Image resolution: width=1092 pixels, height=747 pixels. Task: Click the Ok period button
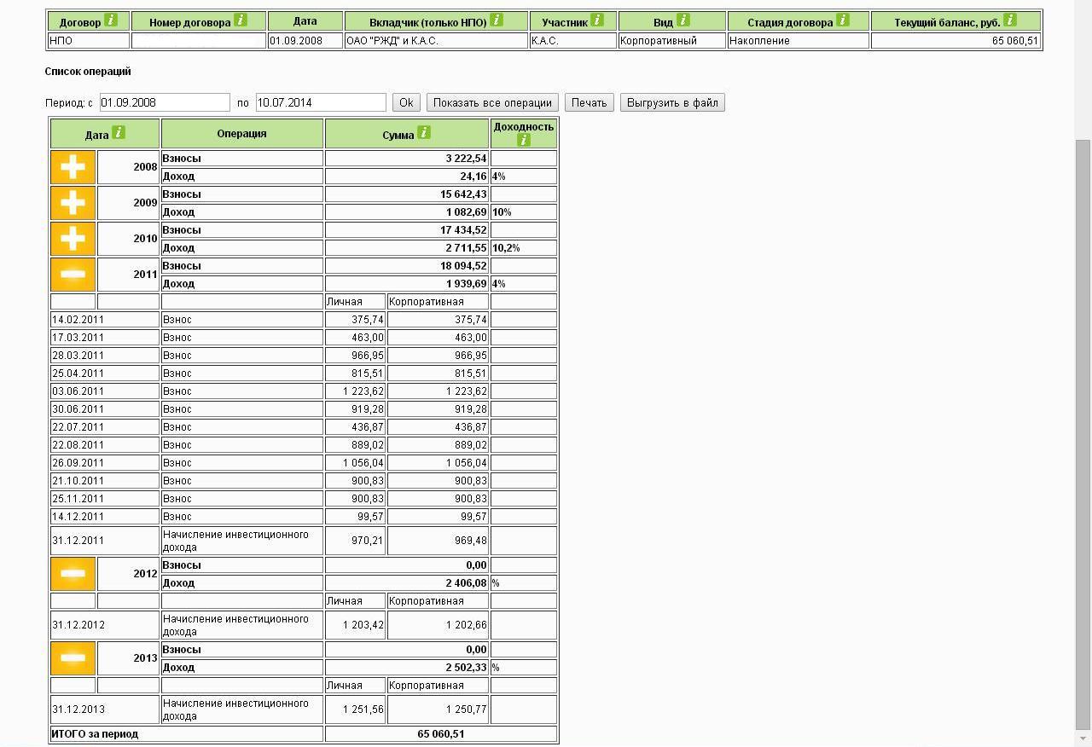406,102
